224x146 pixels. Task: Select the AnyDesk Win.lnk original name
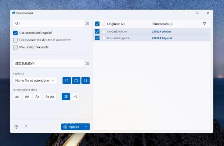[x=117, y=32]
